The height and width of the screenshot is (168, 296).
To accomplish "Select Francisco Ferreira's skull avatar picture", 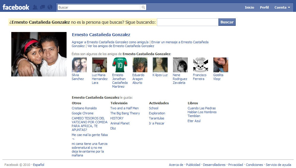I will pos(201,65).
